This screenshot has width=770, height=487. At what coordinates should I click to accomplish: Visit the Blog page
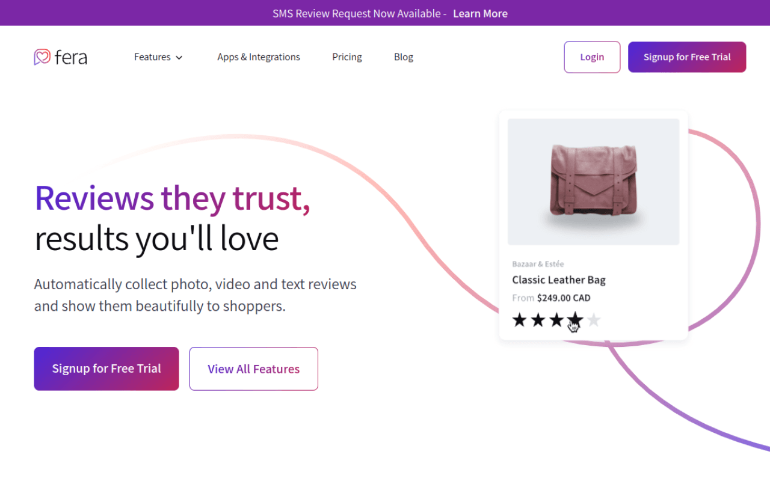click(x=404, y=57)
